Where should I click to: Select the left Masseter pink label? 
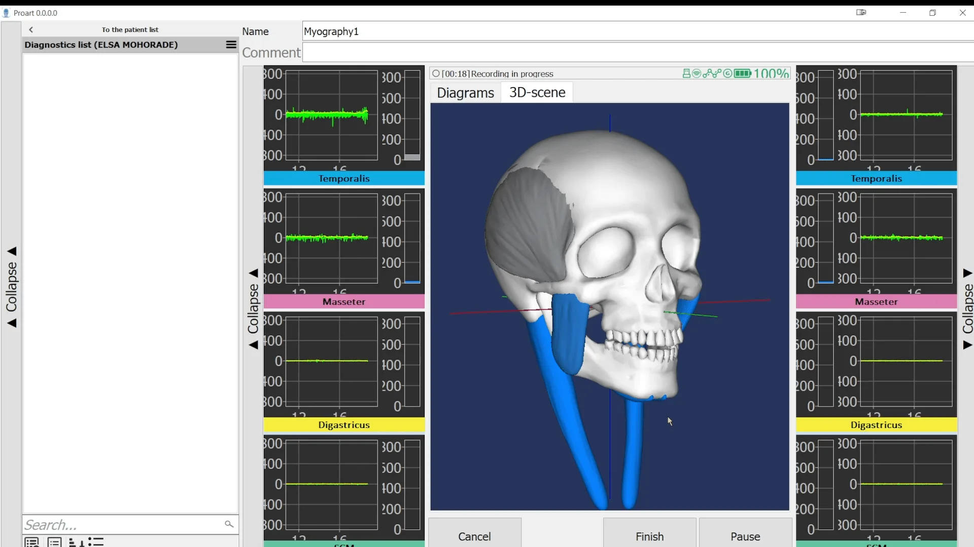coord(344,301)
